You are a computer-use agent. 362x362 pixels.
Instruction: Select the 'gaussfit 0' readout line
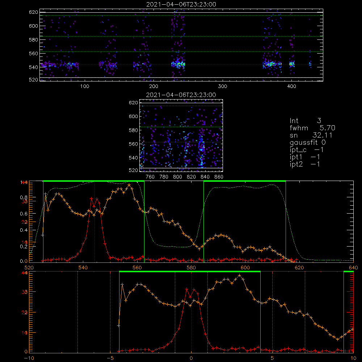tap(307, 142)
